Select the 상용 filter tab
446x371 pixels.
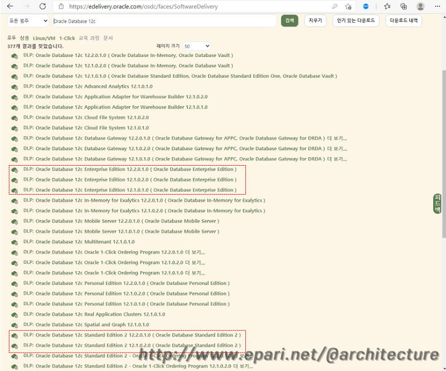[24, 38]
